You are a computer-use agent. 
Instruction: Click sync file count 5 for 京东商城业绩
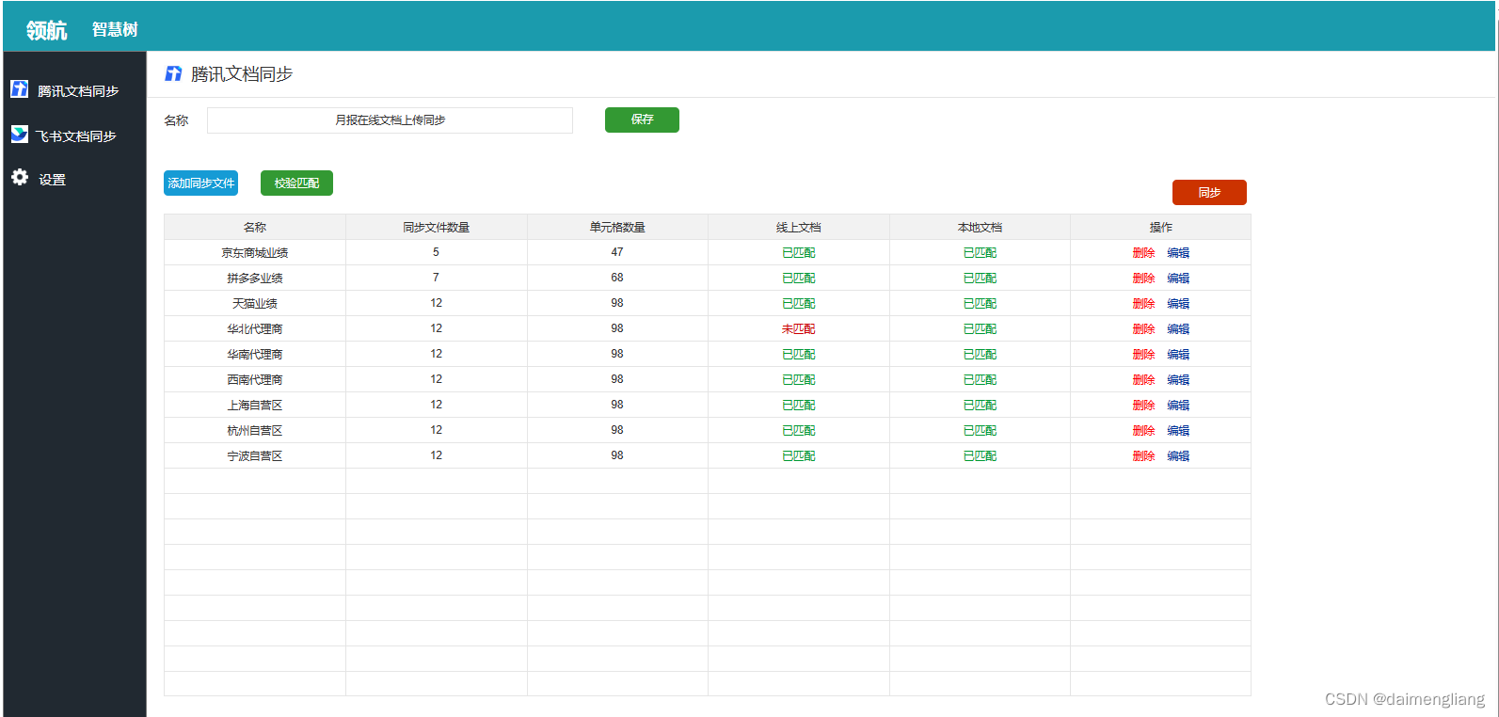click(x=436, y=252)
